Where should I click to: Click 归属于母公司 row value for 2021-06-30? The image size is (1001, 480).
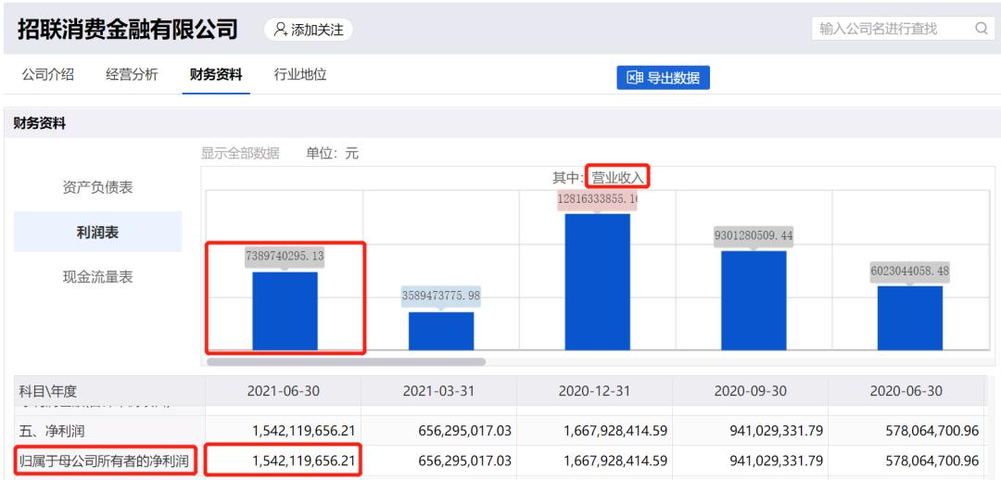304,461
